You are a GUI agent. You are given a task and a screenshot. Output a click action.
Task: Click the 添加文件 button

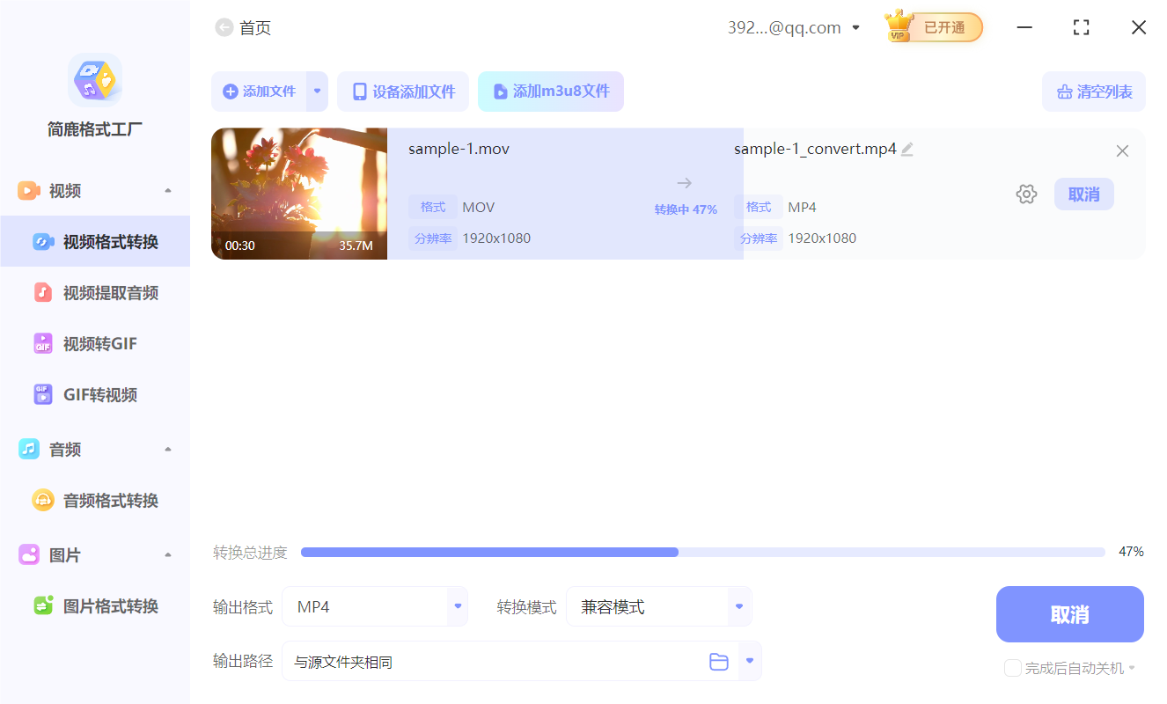(259, 92)
